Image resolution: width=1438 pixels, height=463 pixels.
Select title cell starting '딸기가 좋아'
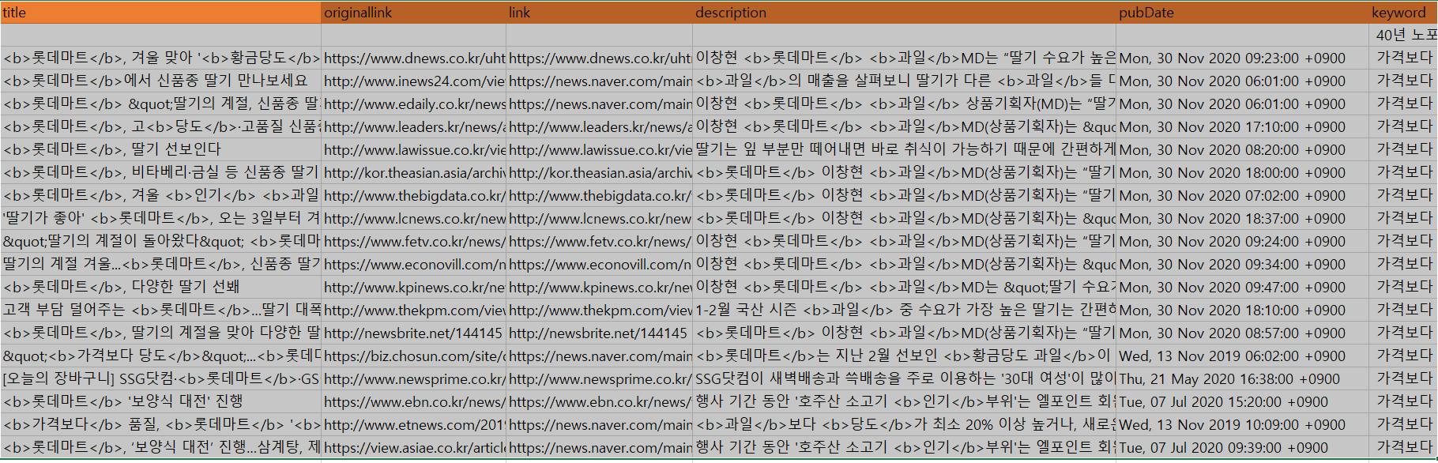(x=160, y=219)
